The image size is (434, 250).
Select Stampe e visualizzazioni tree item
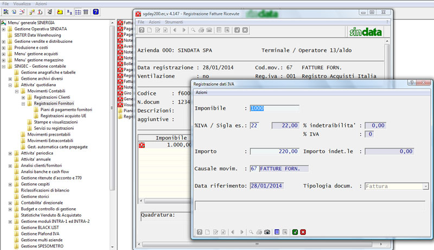tap(56, 122)
